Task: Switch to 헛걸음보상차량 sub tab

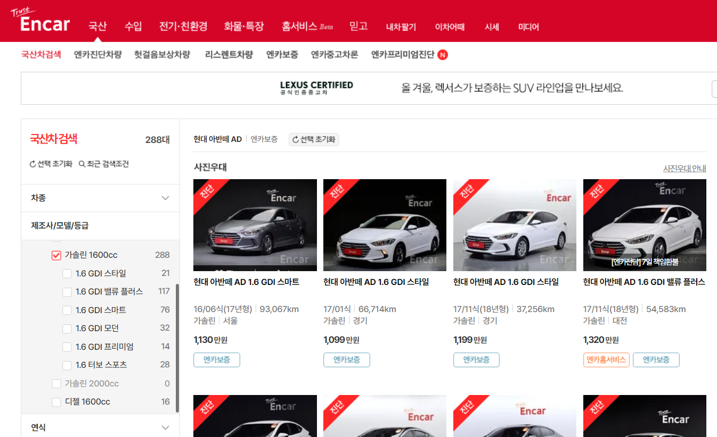Action: (x=162, y=54)
